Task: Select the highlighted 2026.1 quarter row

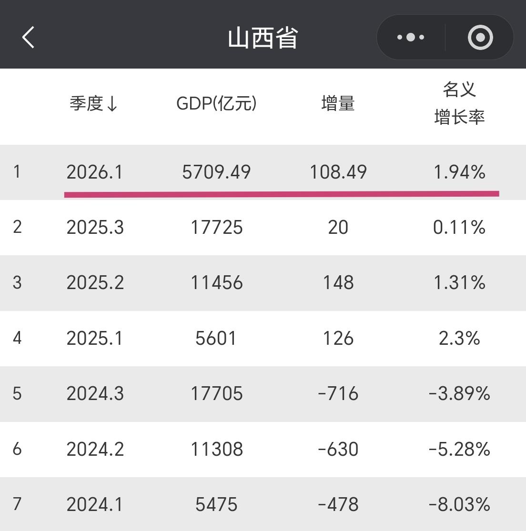Action: [263, 172]
